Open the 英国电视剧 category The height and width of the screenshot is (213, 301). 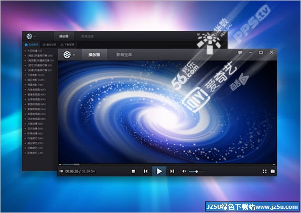pyautogui.click(x=35, y=114)
